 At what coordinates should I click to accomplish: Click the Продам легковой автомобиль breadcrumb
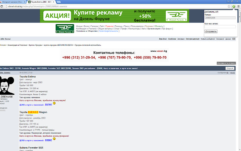(x=88, y=45)
